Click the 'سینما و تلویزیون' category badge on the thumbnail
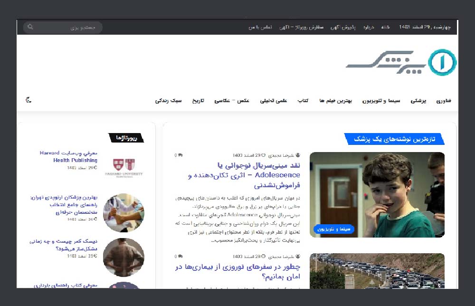 click(334, 229)
